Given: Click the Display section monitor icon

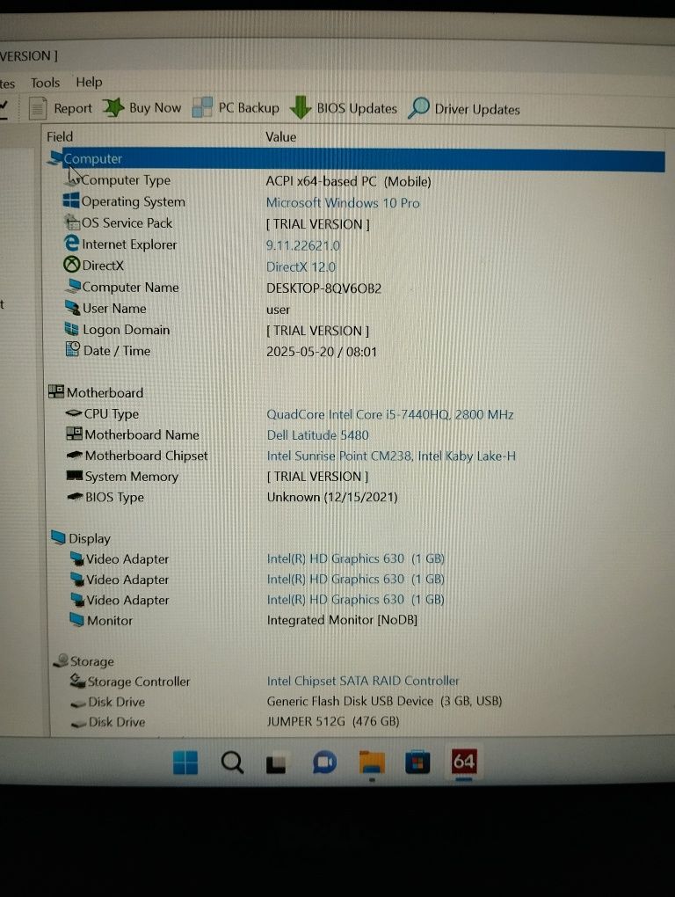Looking at the screenshot, I should [58, 537].
